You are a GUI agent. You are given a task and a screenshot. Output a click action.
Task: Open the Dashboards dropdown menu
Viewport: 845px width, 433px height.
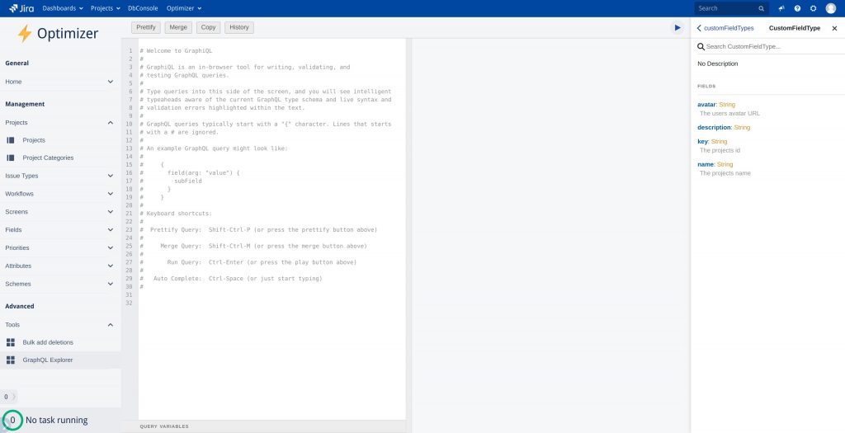point(63,8)
